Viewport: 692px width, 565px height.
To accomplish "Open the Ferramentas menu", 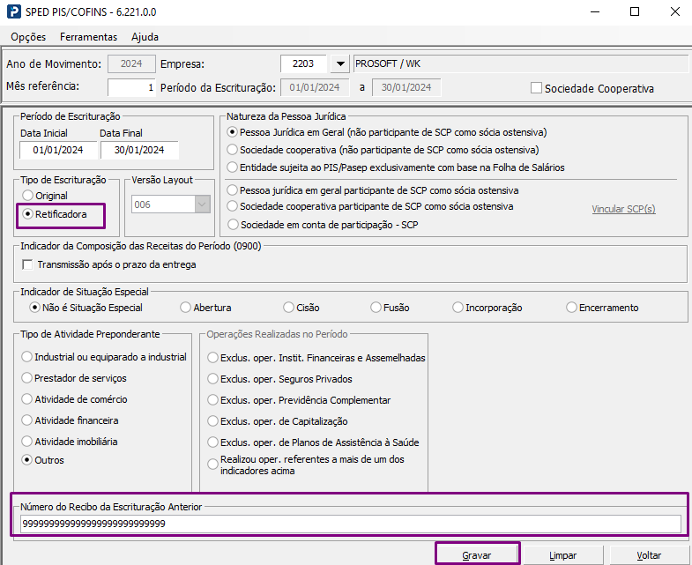I will click(88, 37).
